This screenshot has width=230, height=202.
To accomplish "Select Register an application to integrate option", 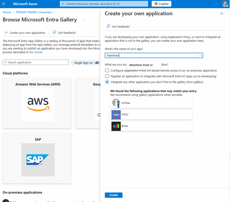I will (x=107, y=76).
